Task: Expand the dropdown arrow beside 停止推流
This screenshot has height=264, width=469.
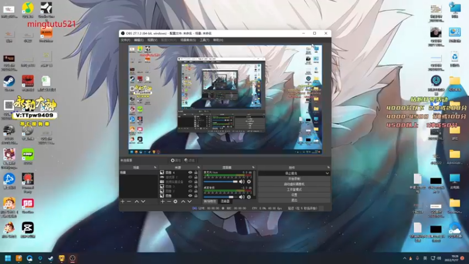Action: (327, 173)
